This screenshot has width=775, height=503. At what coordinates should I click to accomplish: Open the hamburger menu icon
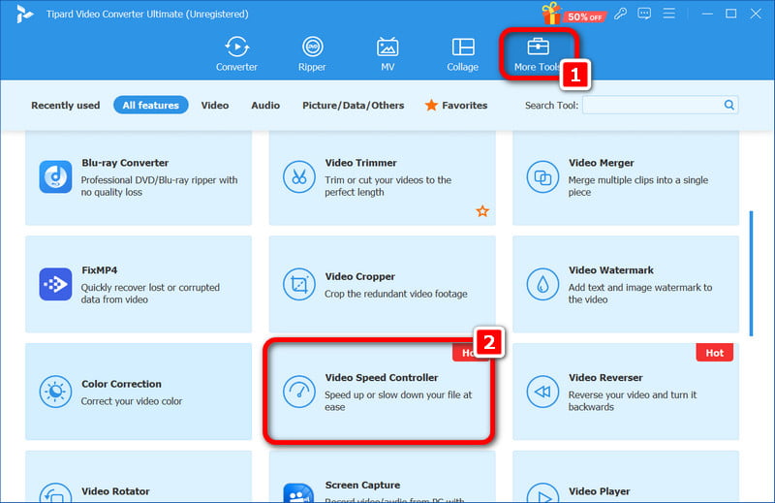pyautogui.click(x=668, y=14)
